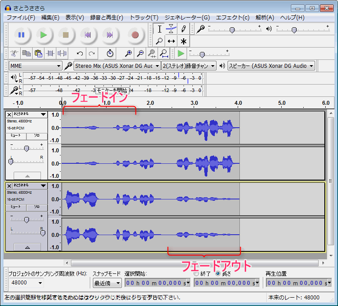This screenshot has width=338, height=306.
Task: Open the 48000 project rate dropdown
Action: 26,283
